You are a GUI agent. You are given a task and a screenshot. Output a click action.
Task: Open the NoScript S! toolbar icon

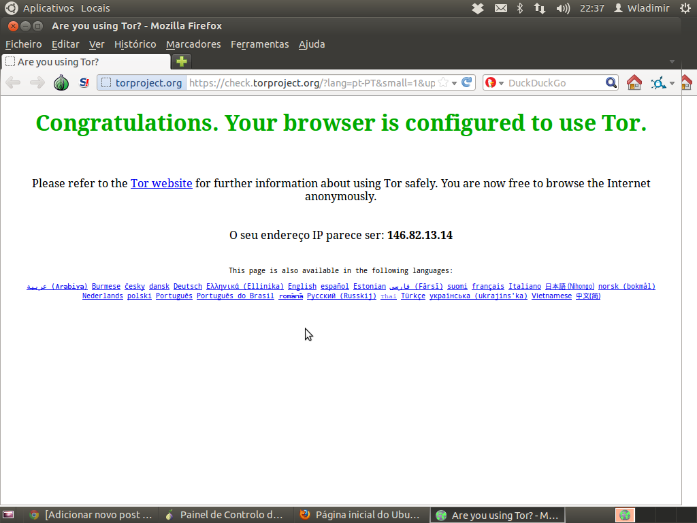pyautogui.click(x=84, y=82)
